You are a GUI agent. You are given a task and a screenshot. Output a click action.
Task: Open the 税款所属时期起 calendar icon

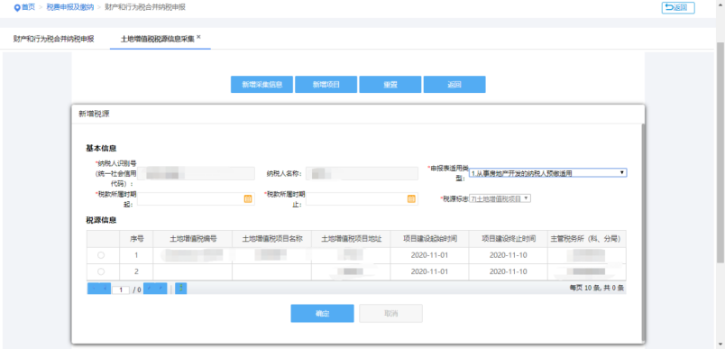pos(247,198)
